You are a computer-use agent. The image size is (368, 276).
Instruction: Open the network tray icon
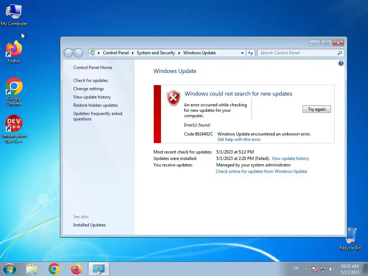(x=323, y=269)
